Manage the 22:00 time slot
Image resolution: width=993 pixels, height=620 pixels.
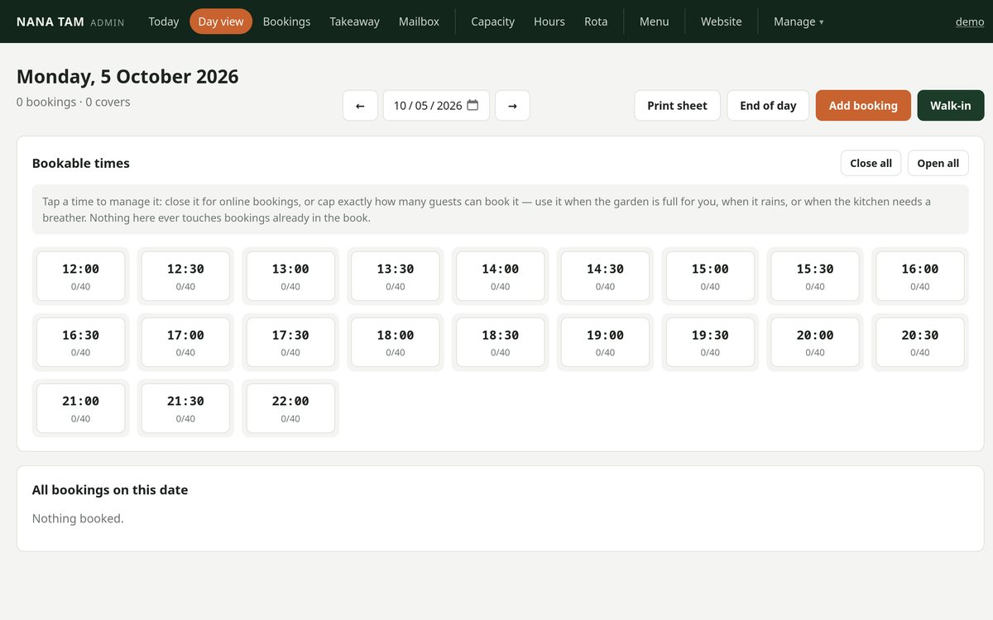(290, 408)
